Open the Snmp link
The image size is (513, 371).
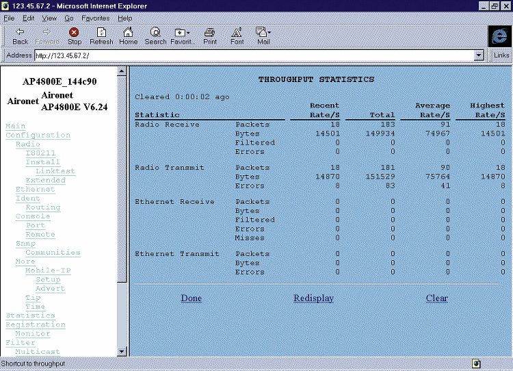25,243
